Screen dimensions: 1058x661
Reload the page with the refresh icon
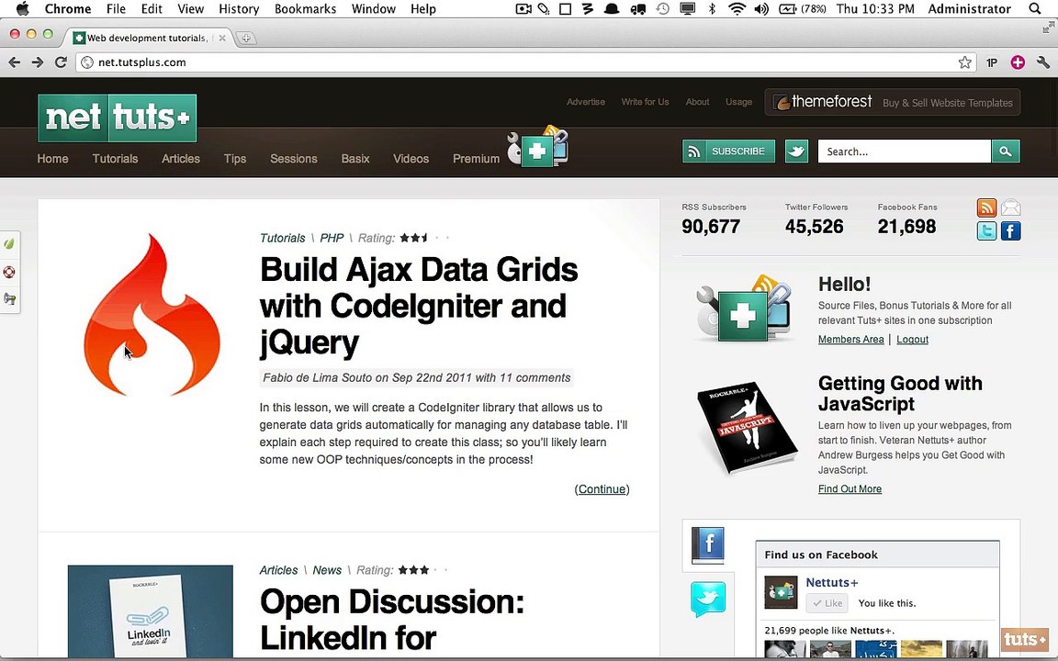point(61,62)
